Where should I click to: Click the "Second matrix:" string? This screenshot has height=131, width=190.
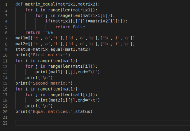50,83
